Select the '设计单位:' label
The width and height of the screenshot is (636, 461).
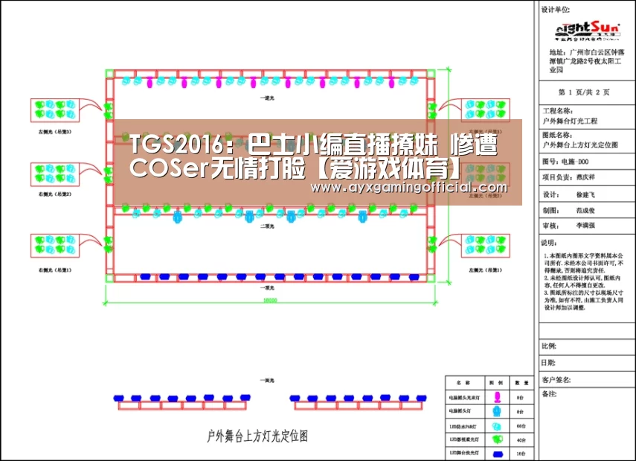(555, 10)
